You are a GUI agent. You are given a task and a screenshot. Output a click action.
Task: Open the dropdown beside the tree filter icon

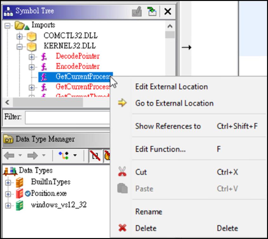click(75, 155)
